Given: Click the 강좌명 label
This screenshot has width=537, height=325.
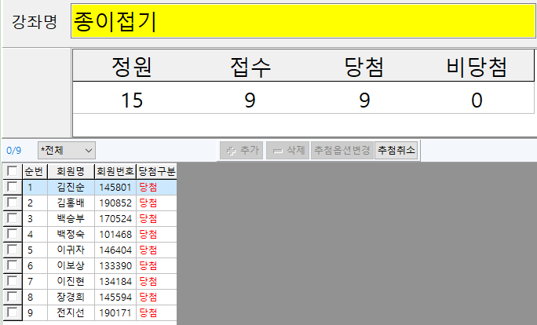Looking at the screenshot, I should pyautogui.click(x=35, y=21).
